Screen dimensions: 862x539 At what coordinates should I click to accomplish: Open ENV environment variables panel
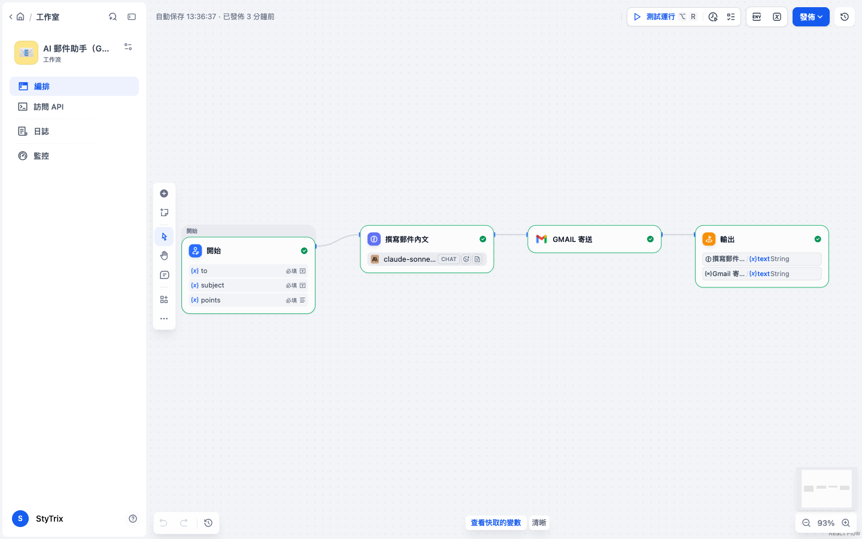pos(757,17)
